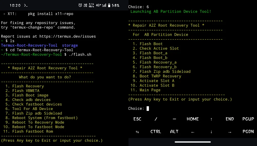Tap the right arrow key
The height and width of the screenshot is (146, 257).
click(x=230, y=132)
